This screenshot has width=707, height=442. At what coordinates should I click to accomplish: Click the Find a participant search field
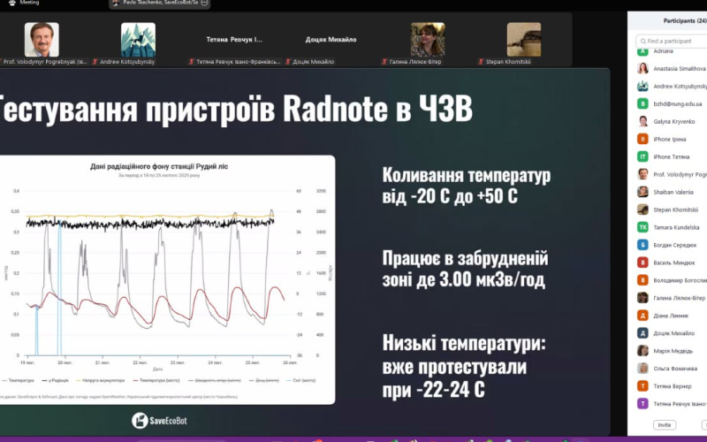coord(672,41)
